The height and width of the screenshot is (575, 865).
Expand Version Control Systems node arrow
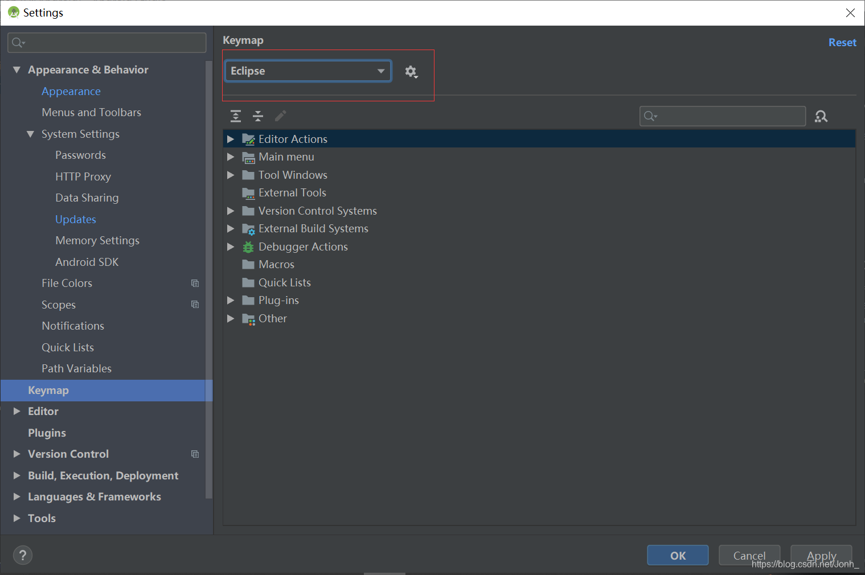[x=231, y=211]
